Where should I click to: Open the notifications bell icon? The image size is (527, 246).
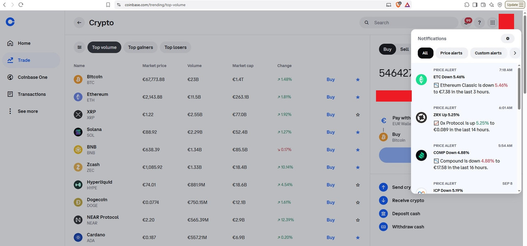466,23
